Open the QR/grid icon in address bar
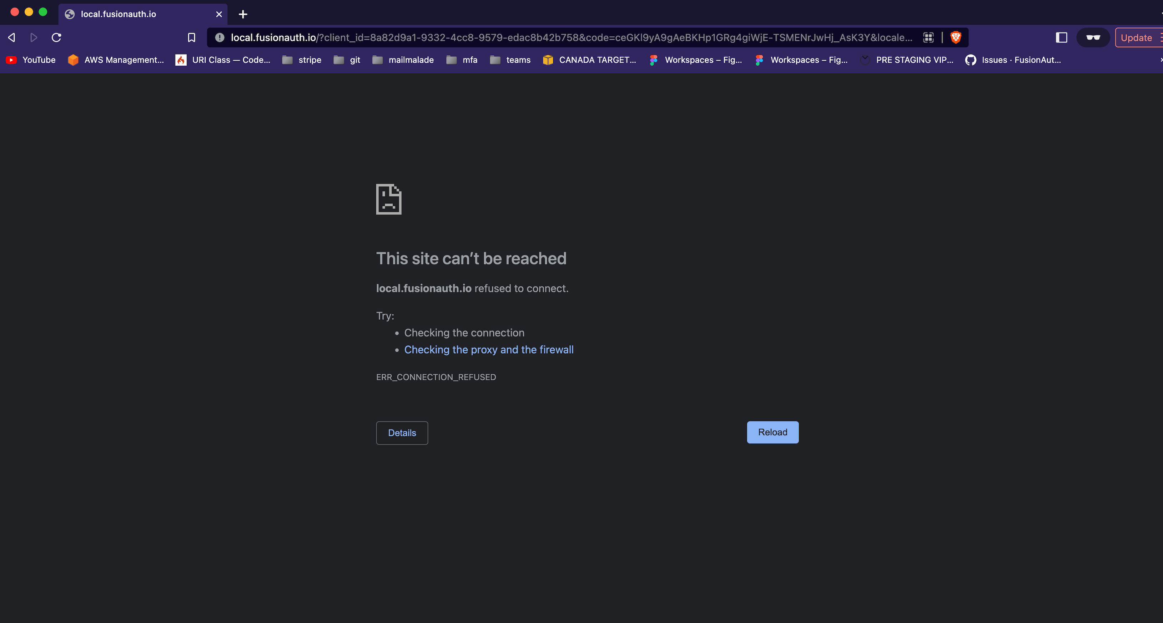 tap(928, 37)
